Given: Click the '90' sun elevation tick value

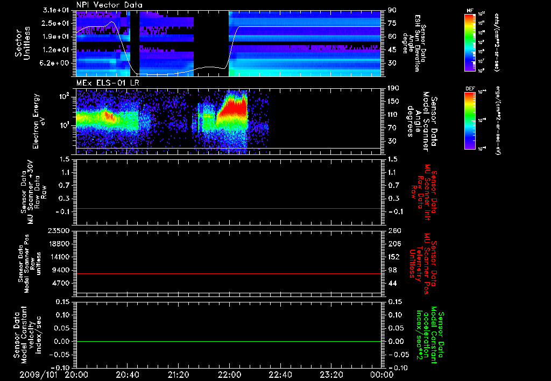Looking at the screenshot, I should pos(392,10).
